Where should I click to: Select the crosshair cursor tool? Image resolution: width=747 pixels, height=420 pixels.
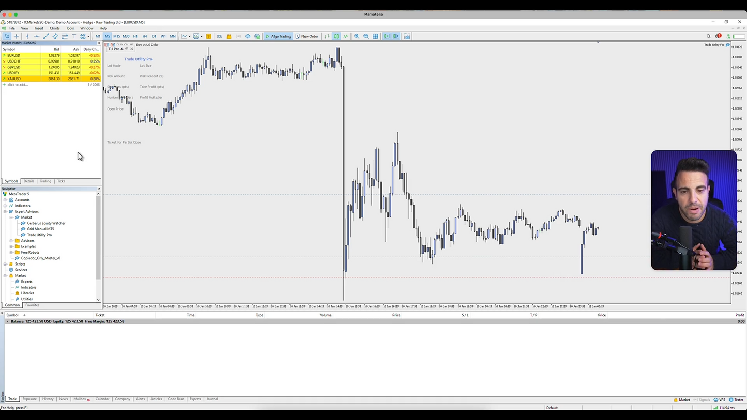(17, 36)
